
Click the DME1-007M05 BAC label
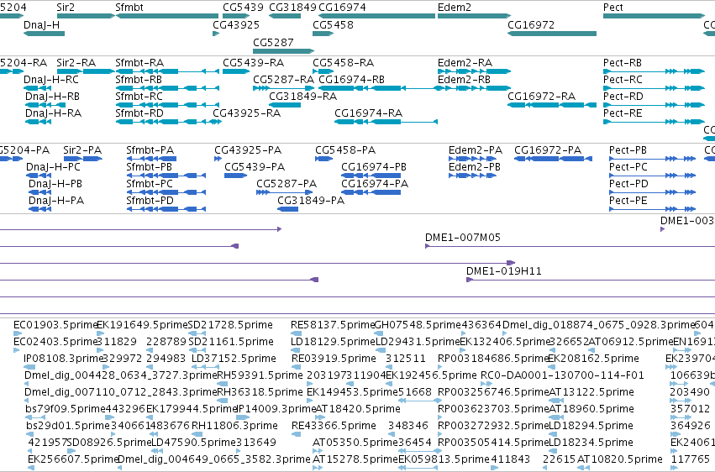(x=463, y=238)
